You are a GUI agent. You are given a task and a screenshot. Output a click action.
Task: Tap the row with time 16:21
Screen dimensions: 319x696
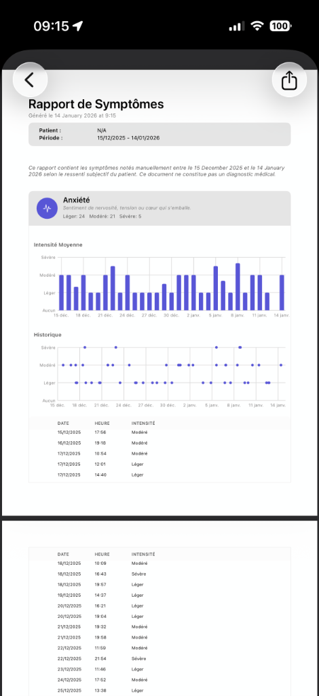pyautogui.click(x=159, y=606)
